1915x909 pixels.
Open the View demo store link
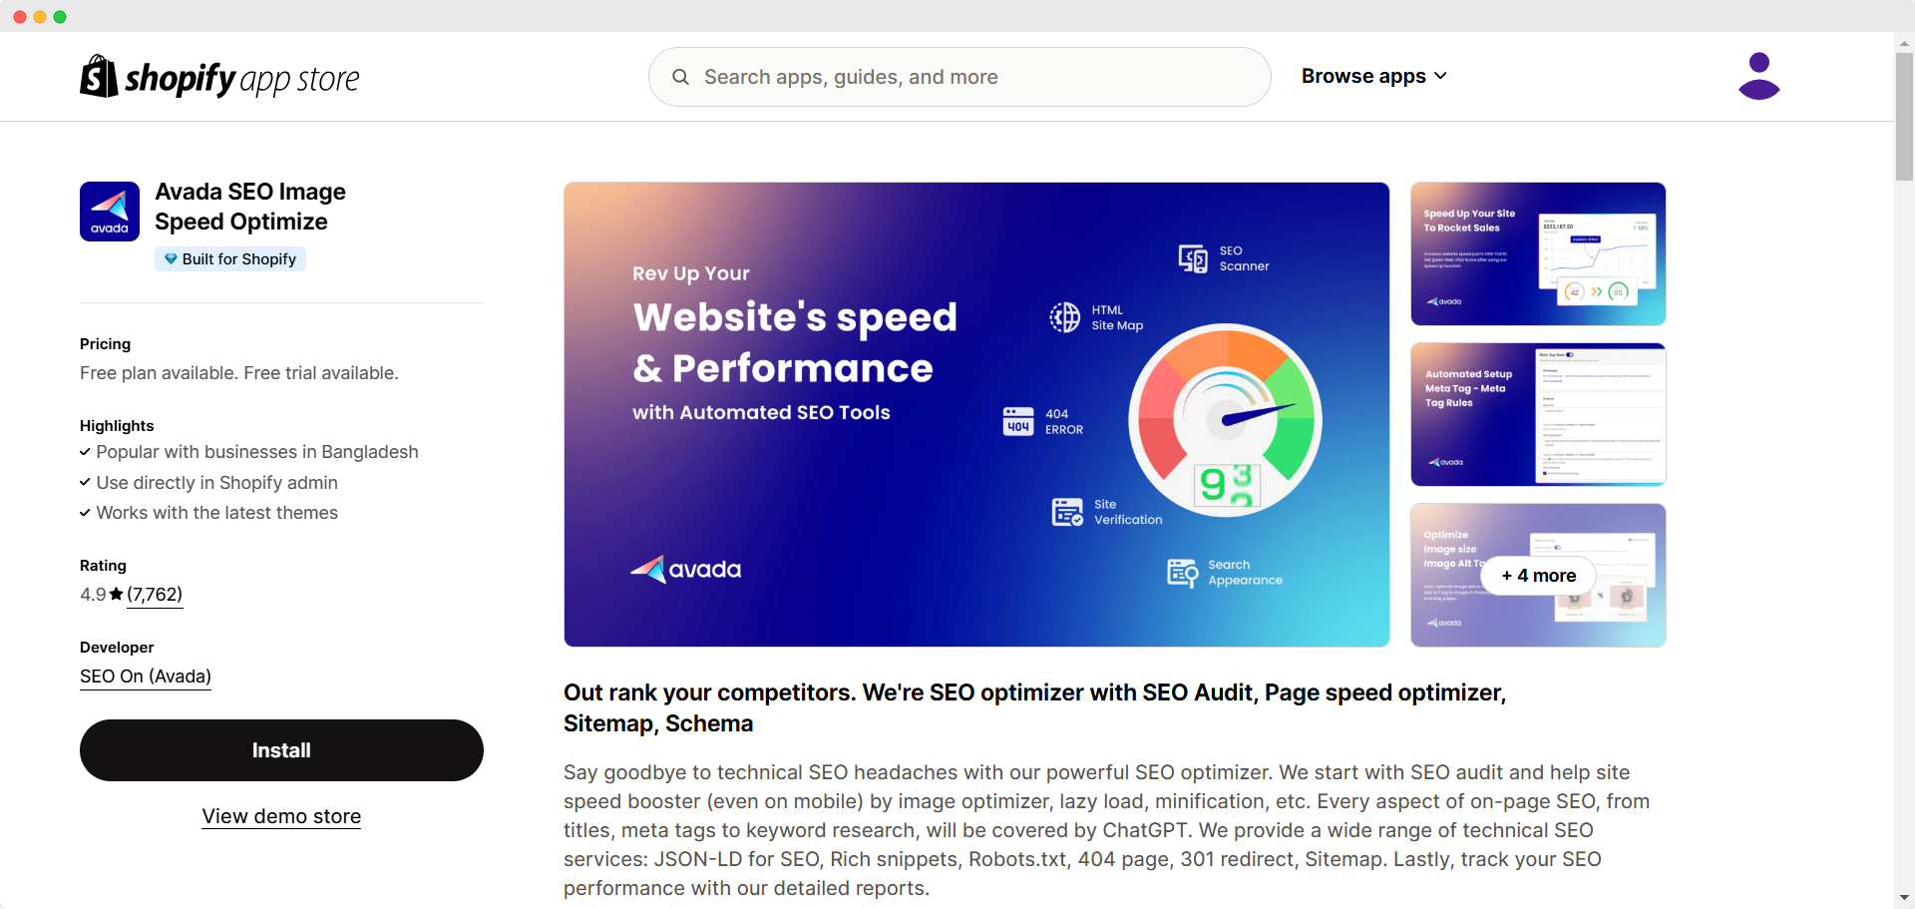(280, 816)
